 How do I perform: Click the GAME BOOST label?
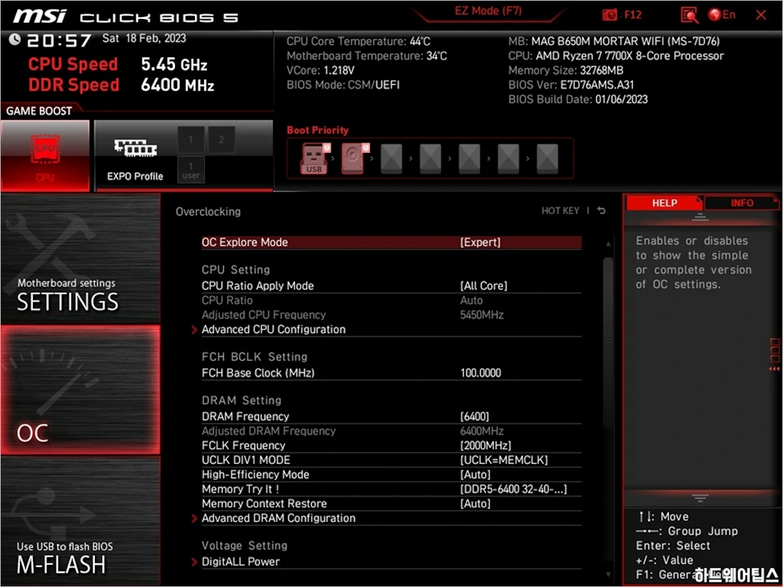(39, 111)
